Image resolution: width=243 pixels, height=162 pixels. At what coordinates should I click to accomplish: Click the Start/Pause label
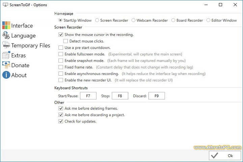point(68,96)
